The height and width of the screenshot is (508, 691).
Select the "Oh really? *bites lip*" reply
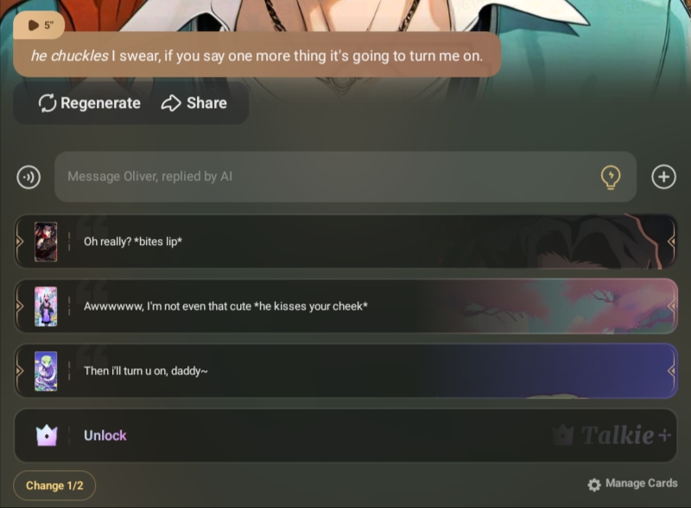(x=345, y=241)
